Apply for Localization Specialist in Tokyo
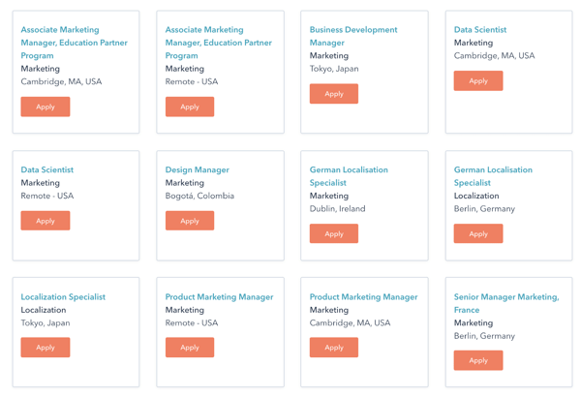581x397 pixels. (46, 348)
